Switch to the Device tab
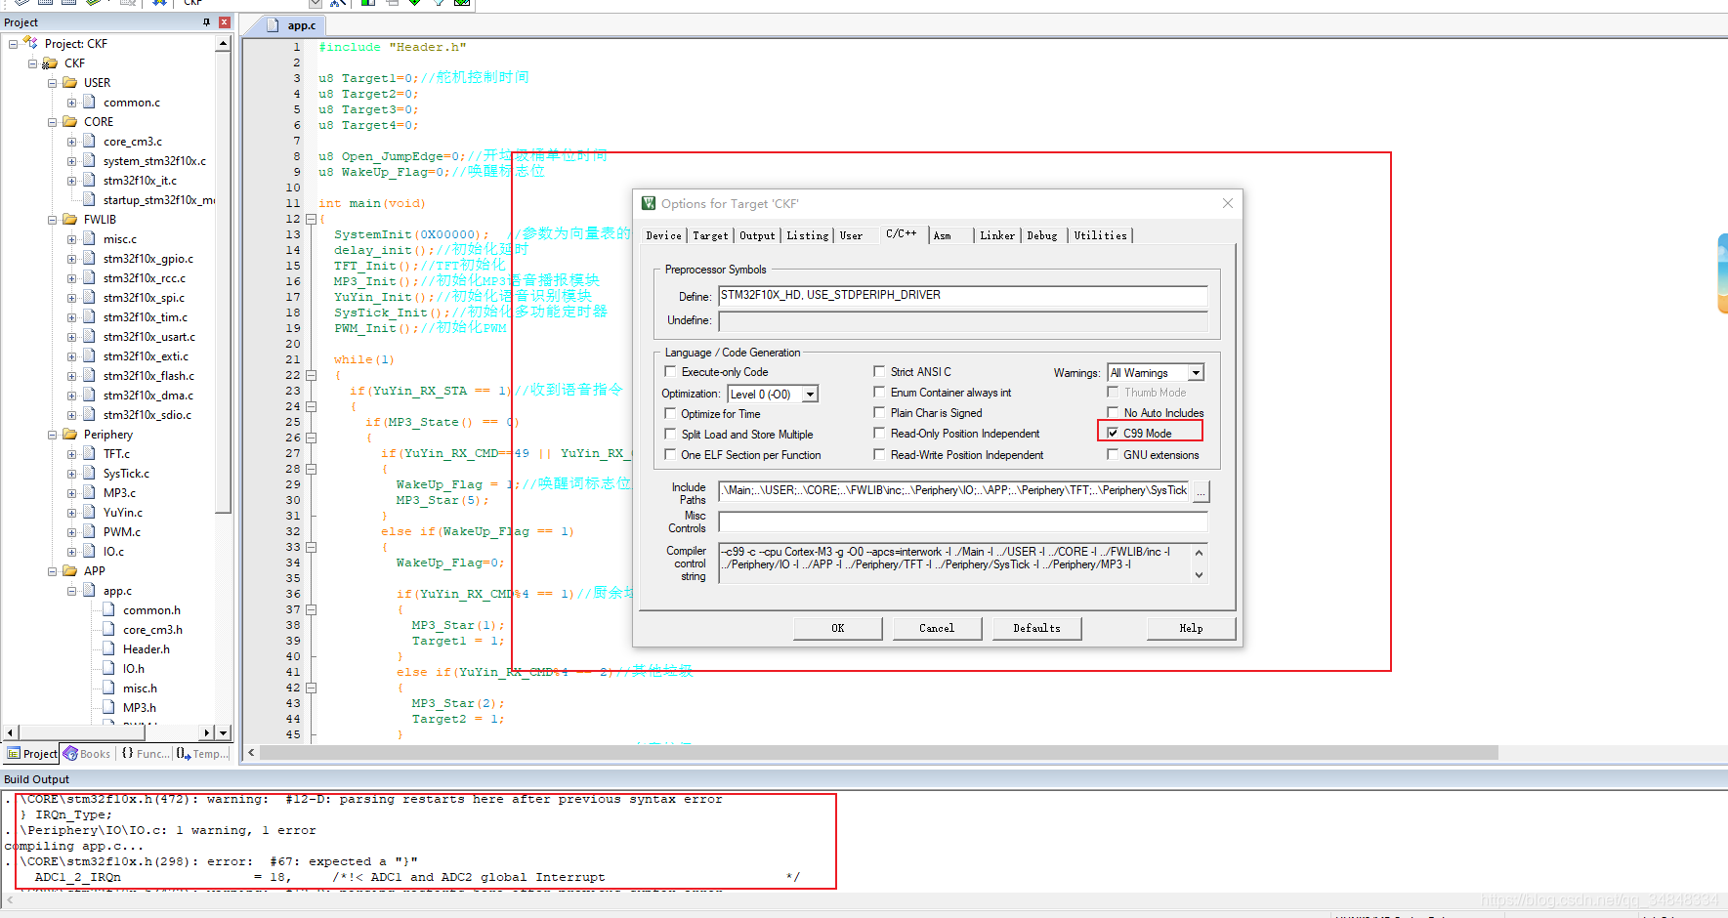Viewport: 1728px width, 918px height. coord(663,235)
